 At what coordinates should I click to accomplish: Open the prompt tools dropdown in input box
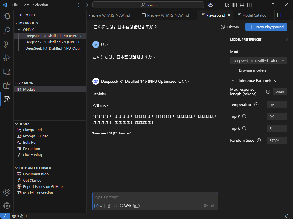(98, 206)
